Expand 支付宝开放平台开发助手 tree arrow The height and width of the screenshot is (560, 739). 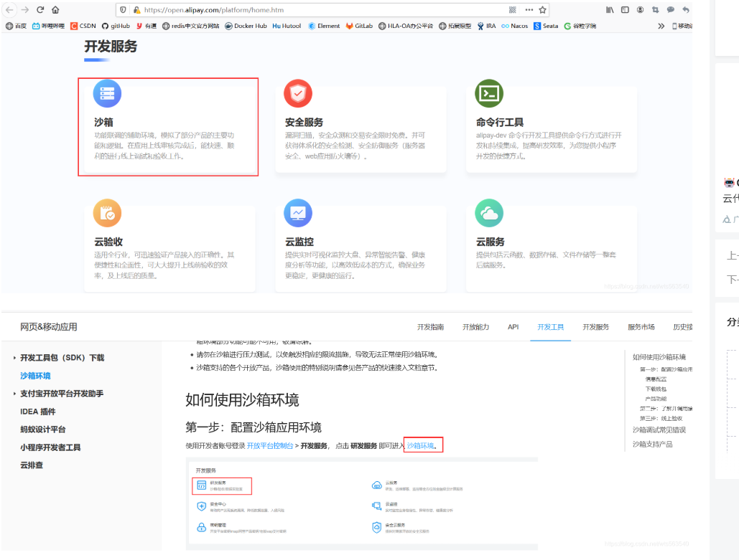(14, 394)
